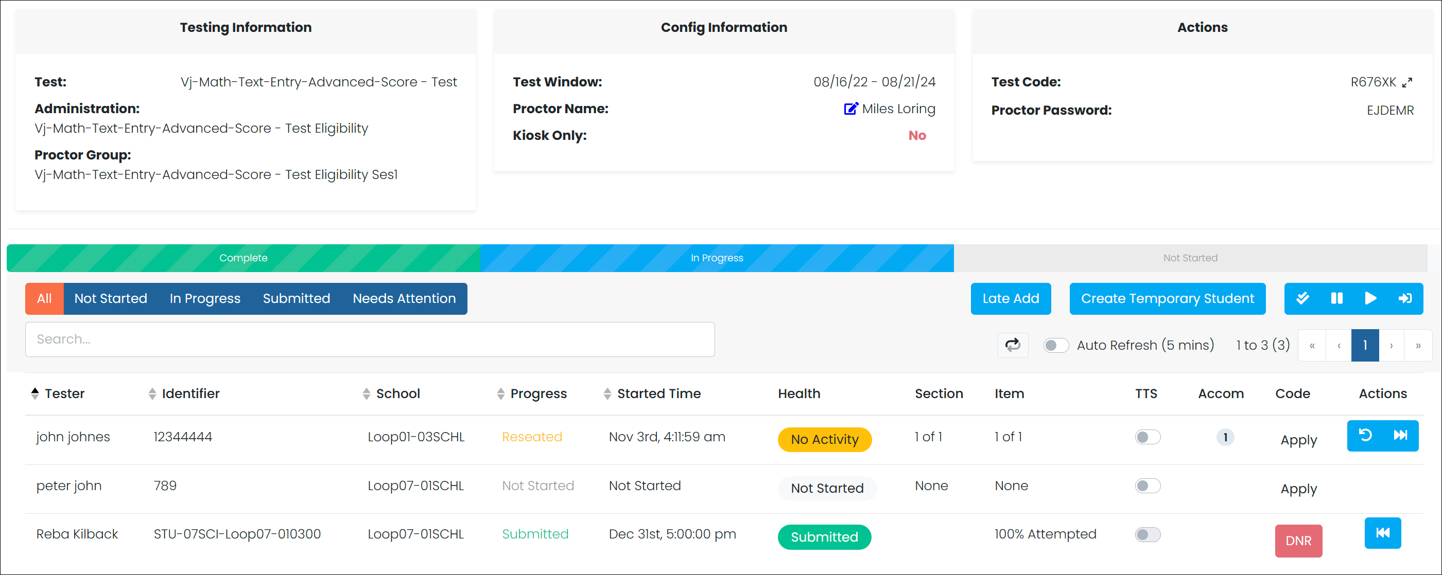Click the sign-in arrow icon in toolbar
This screenshot has height=575, width=1442.
click(1404, 298)
